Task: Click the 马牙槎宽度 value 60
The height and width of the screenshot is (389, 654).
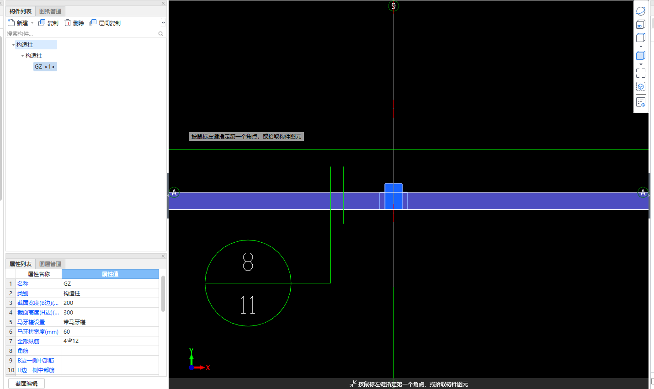Action: pyautogui.click(x=110, y=332)
